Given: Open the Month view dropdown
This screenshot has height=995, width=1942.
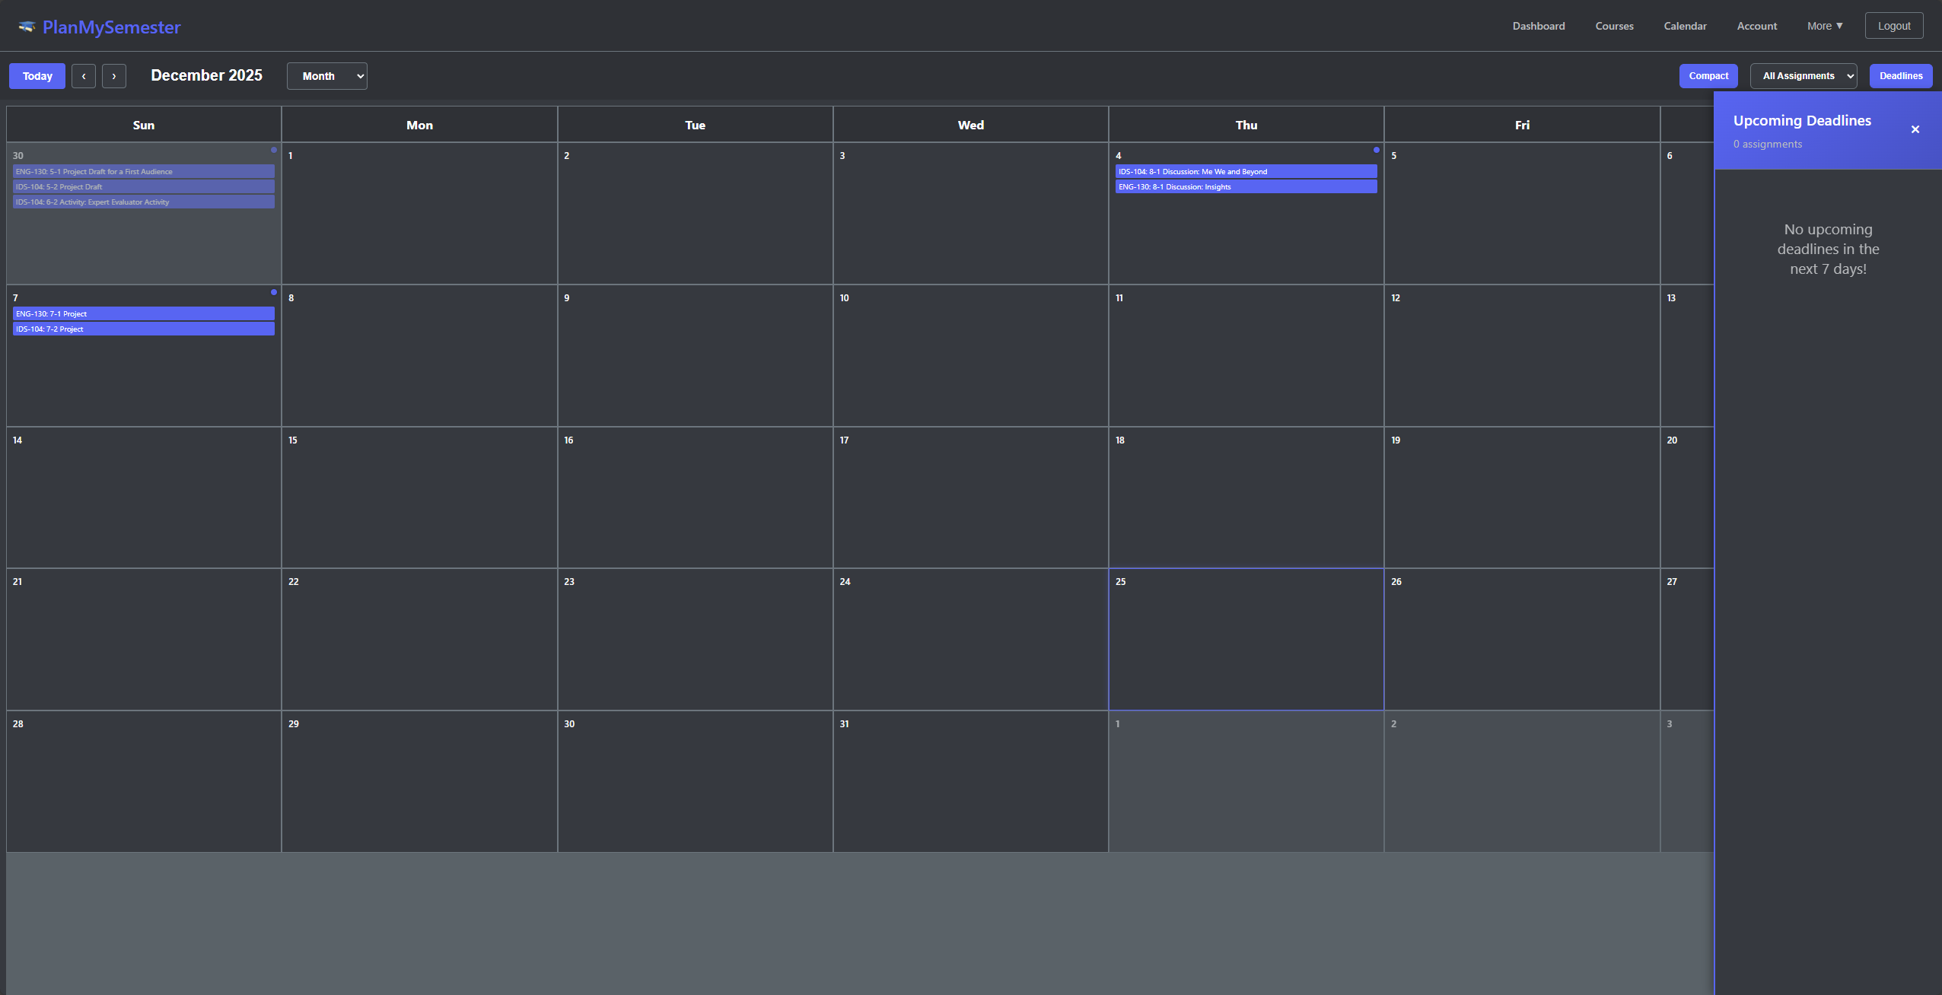Looking at the screenshot, I should tap(326, 75).
